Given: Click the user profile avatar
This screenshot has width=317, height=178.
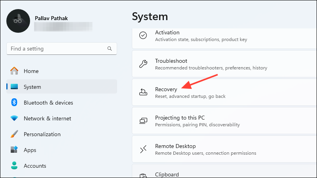Looking at the screenshot, I should point(18,21).
